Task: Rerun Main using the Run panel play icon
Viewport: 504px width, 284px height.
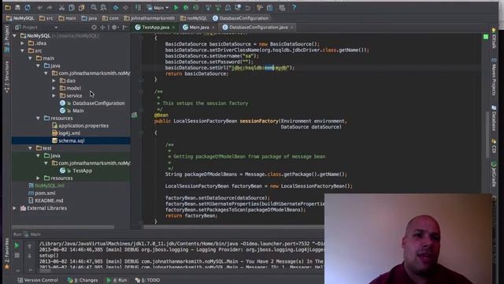Action: pos(17,245)
